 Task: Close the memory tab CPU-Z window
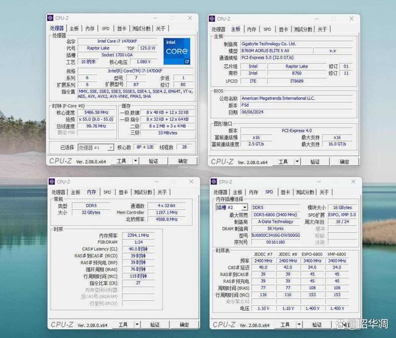191,181
